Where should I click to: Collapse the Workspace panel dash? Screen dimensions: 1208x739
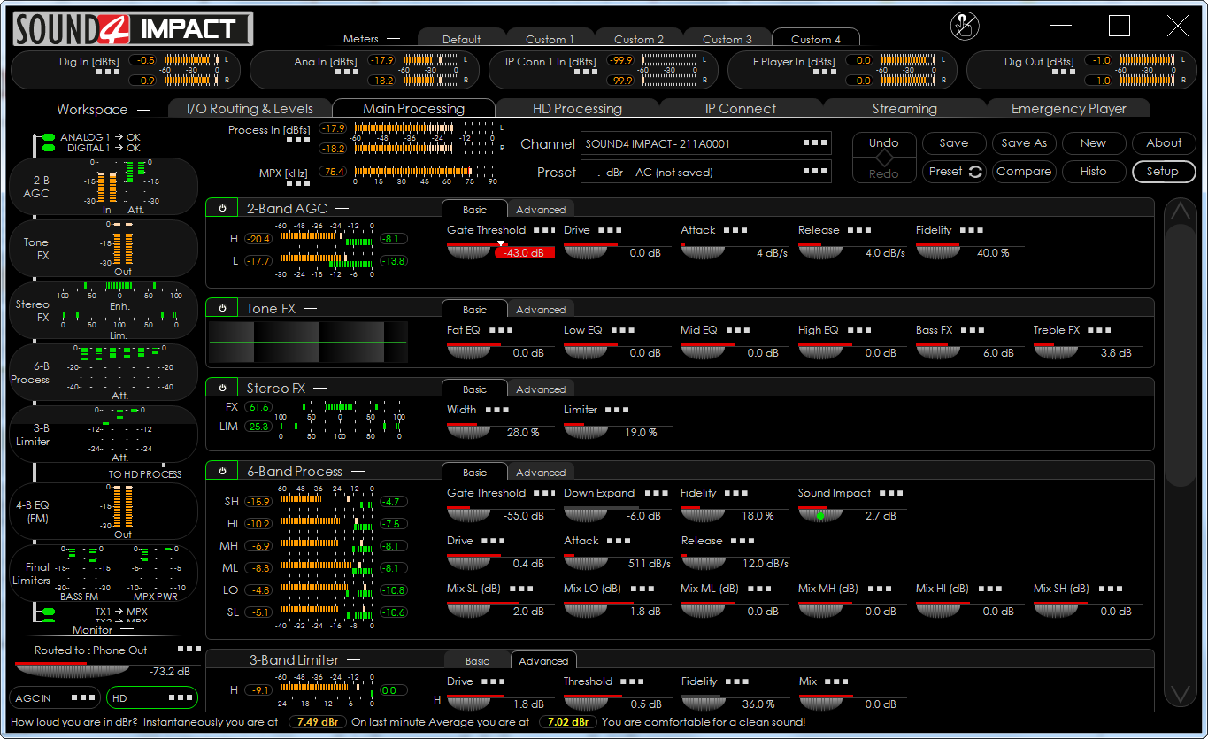(x=143, y=110)
